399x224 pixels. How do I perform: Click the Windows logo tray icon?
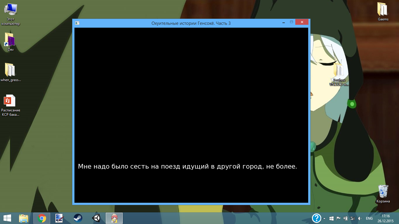[331, 218]
